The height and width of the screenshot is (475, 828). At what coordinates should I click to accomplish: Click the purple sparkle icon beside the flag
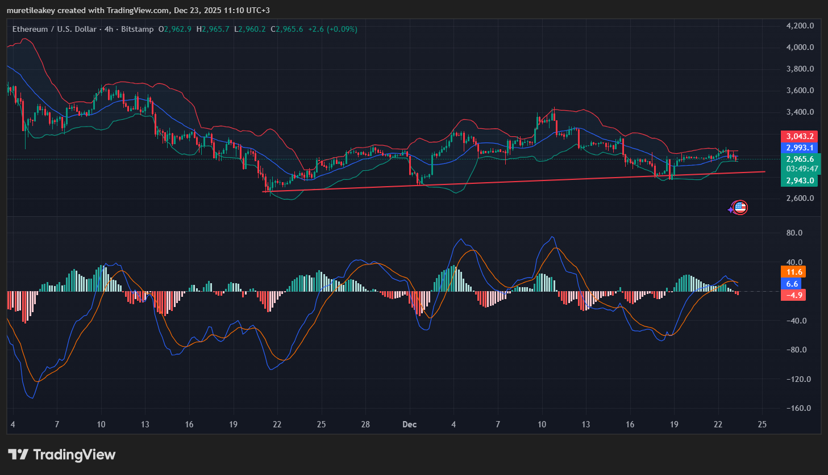tap(731, 210)
